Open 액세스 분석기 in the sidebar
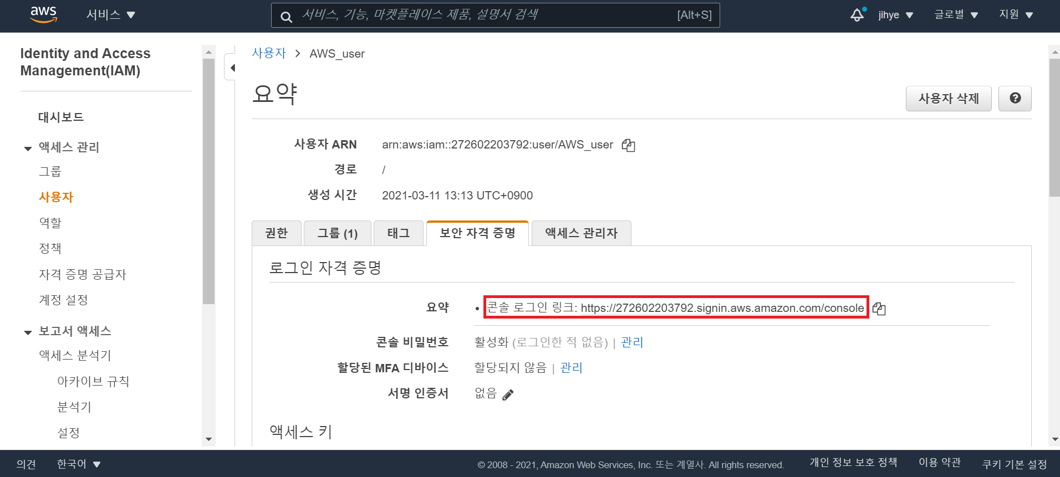 (75, 356)
